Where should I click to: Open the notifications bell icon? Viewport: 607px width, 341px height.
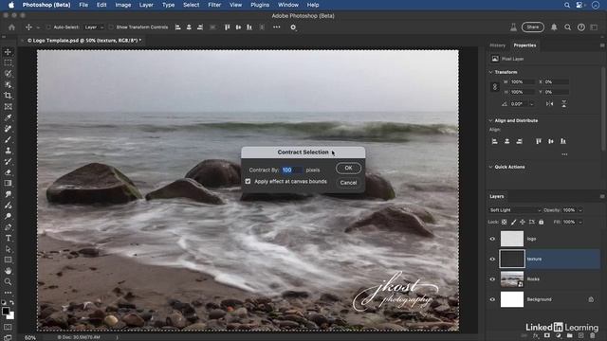click(554, 27)
